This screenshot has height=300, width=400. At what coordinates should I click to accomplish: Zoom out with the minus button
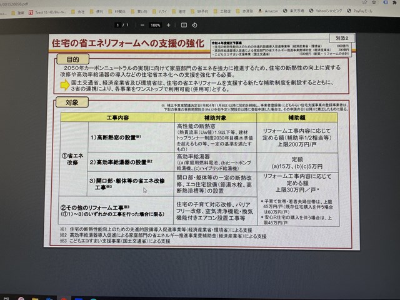click(142, 25)
